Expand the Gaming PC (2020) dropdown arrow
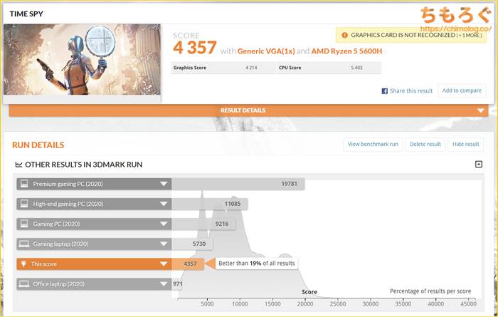Image resolution: width=498 pixels, height=317 pixels. tap(164, 224)
